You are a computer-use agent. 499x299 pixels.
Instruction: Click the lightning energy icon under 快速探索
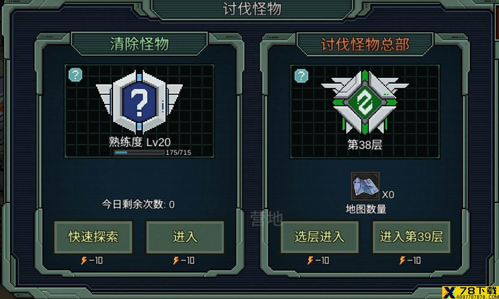[x=84, y=260]
